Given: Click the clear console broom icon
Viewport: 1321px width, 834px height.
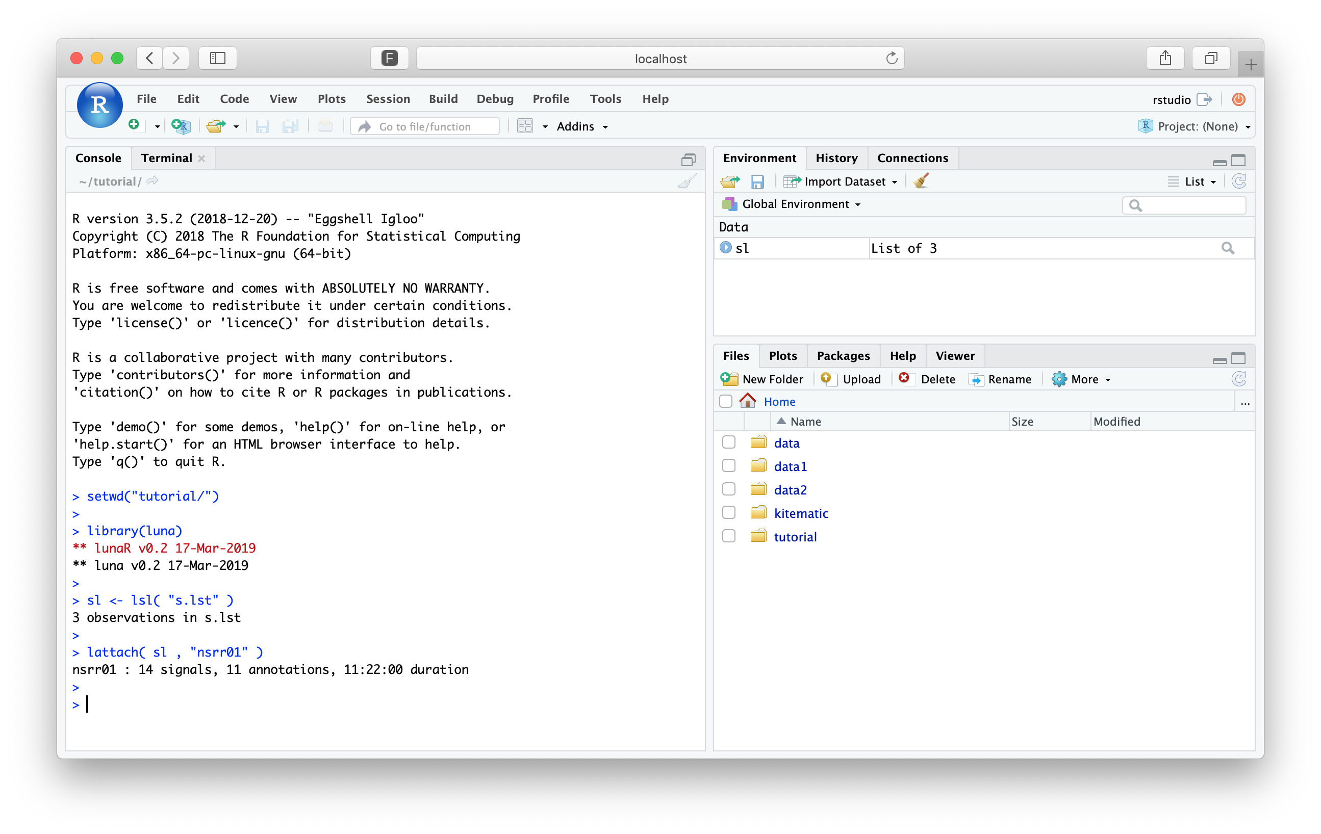Looking at the screenshot, I should [687, 181].
